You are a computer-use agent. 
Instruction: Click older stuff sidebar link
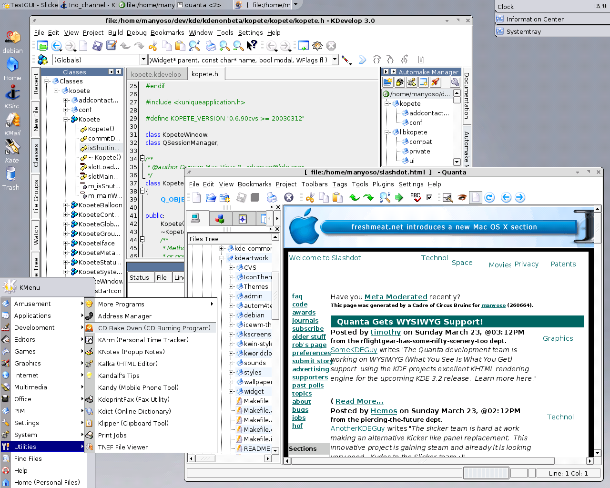click(309, 336)
